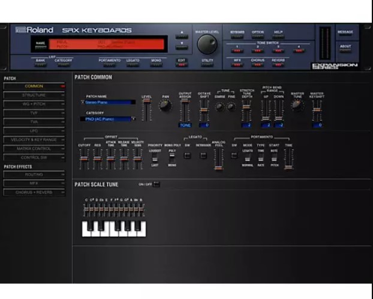Click the MASTER TUNE knob
This screenshot has height=299, width=373.
(297, 106)
